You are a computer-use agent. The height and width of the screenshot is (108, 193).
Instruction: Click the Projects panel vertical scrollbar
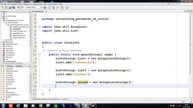coord(30,31)
